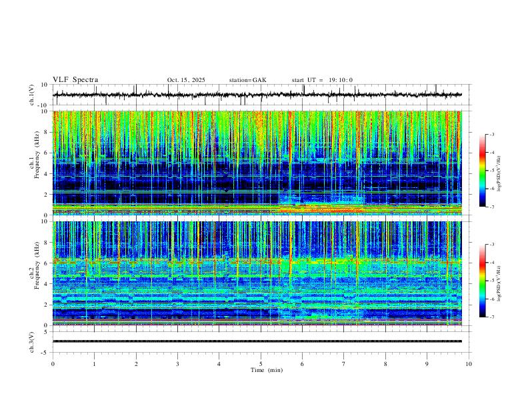Click inside the ch.1 spectrogram panel
528x408 pixels.
tap(257, 163)
